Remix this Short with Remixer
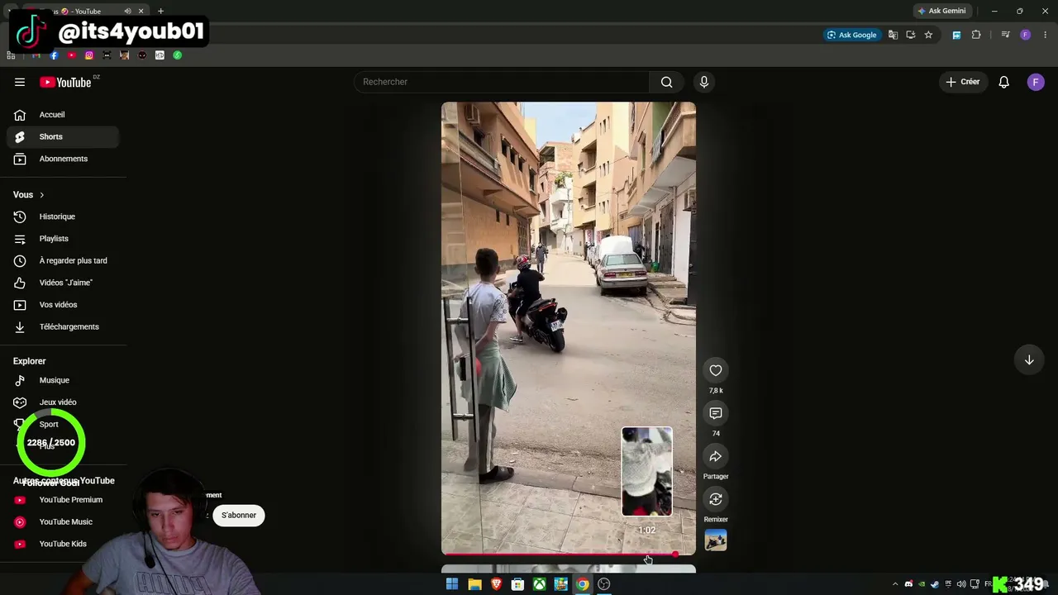This screenshot has width=1058, height=595. pyautogui.click(x=716, y=499)
